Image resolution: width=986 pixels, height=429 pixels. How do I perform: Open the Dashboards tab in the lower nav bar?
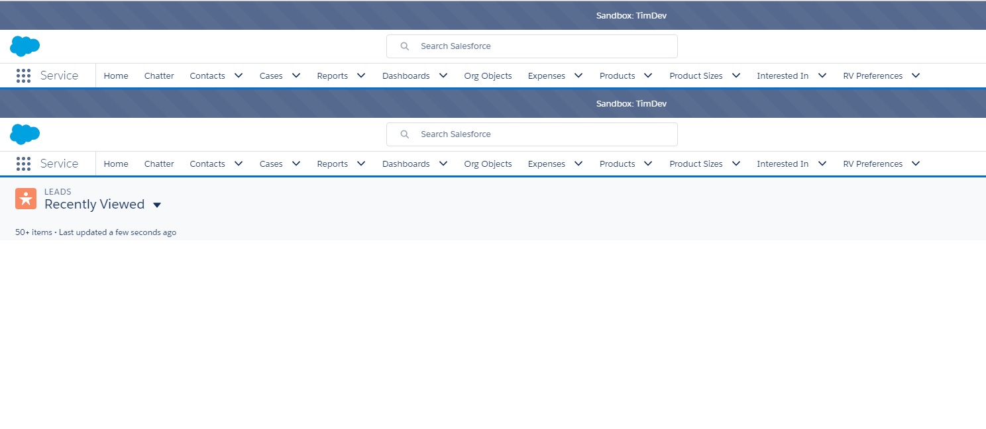[406, 164]
